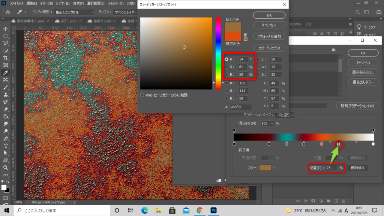This screenshot has width=384, height=216.
Task: Open the レイヤー(L) menu
Action: point(63,3)
